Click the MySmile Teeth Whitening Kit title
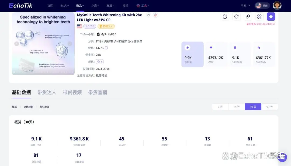 click(109, 17)
